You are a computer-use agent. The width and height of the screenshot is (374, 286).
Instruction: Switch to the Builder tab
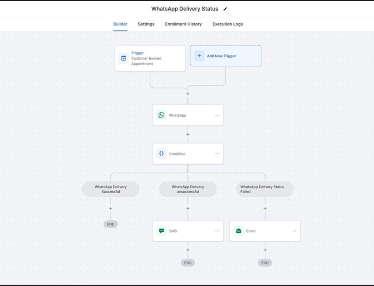click(x=120, y=24)
